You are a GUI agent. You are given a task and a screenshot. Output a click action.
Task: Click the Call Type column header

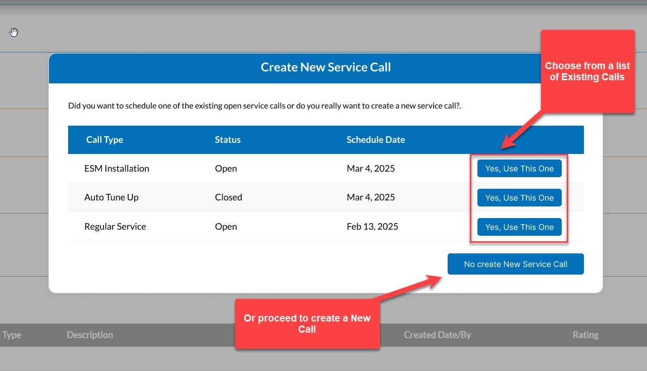pyautogui.click(x=104, y=140)
